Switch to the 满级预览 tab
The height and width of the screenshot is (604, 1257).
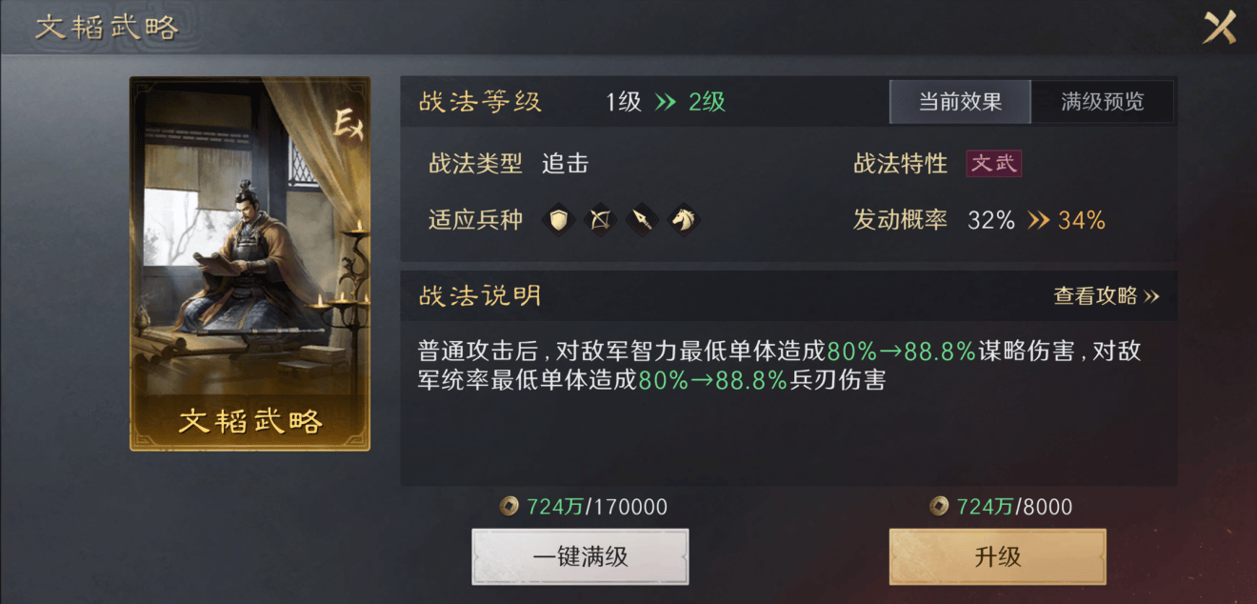tap(1103, 102)
